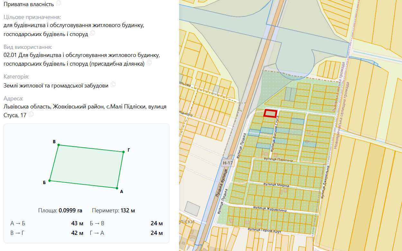Click vertex А on the parcel diagram

pyautogui.click(x=117, y=188)
